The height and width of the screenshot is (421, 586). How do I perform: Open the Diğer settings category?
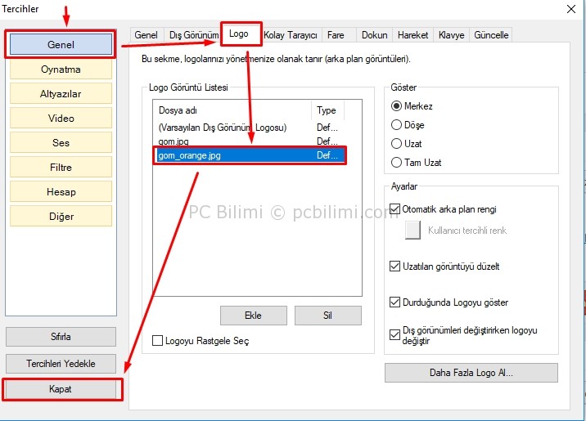tap(61, 217)
